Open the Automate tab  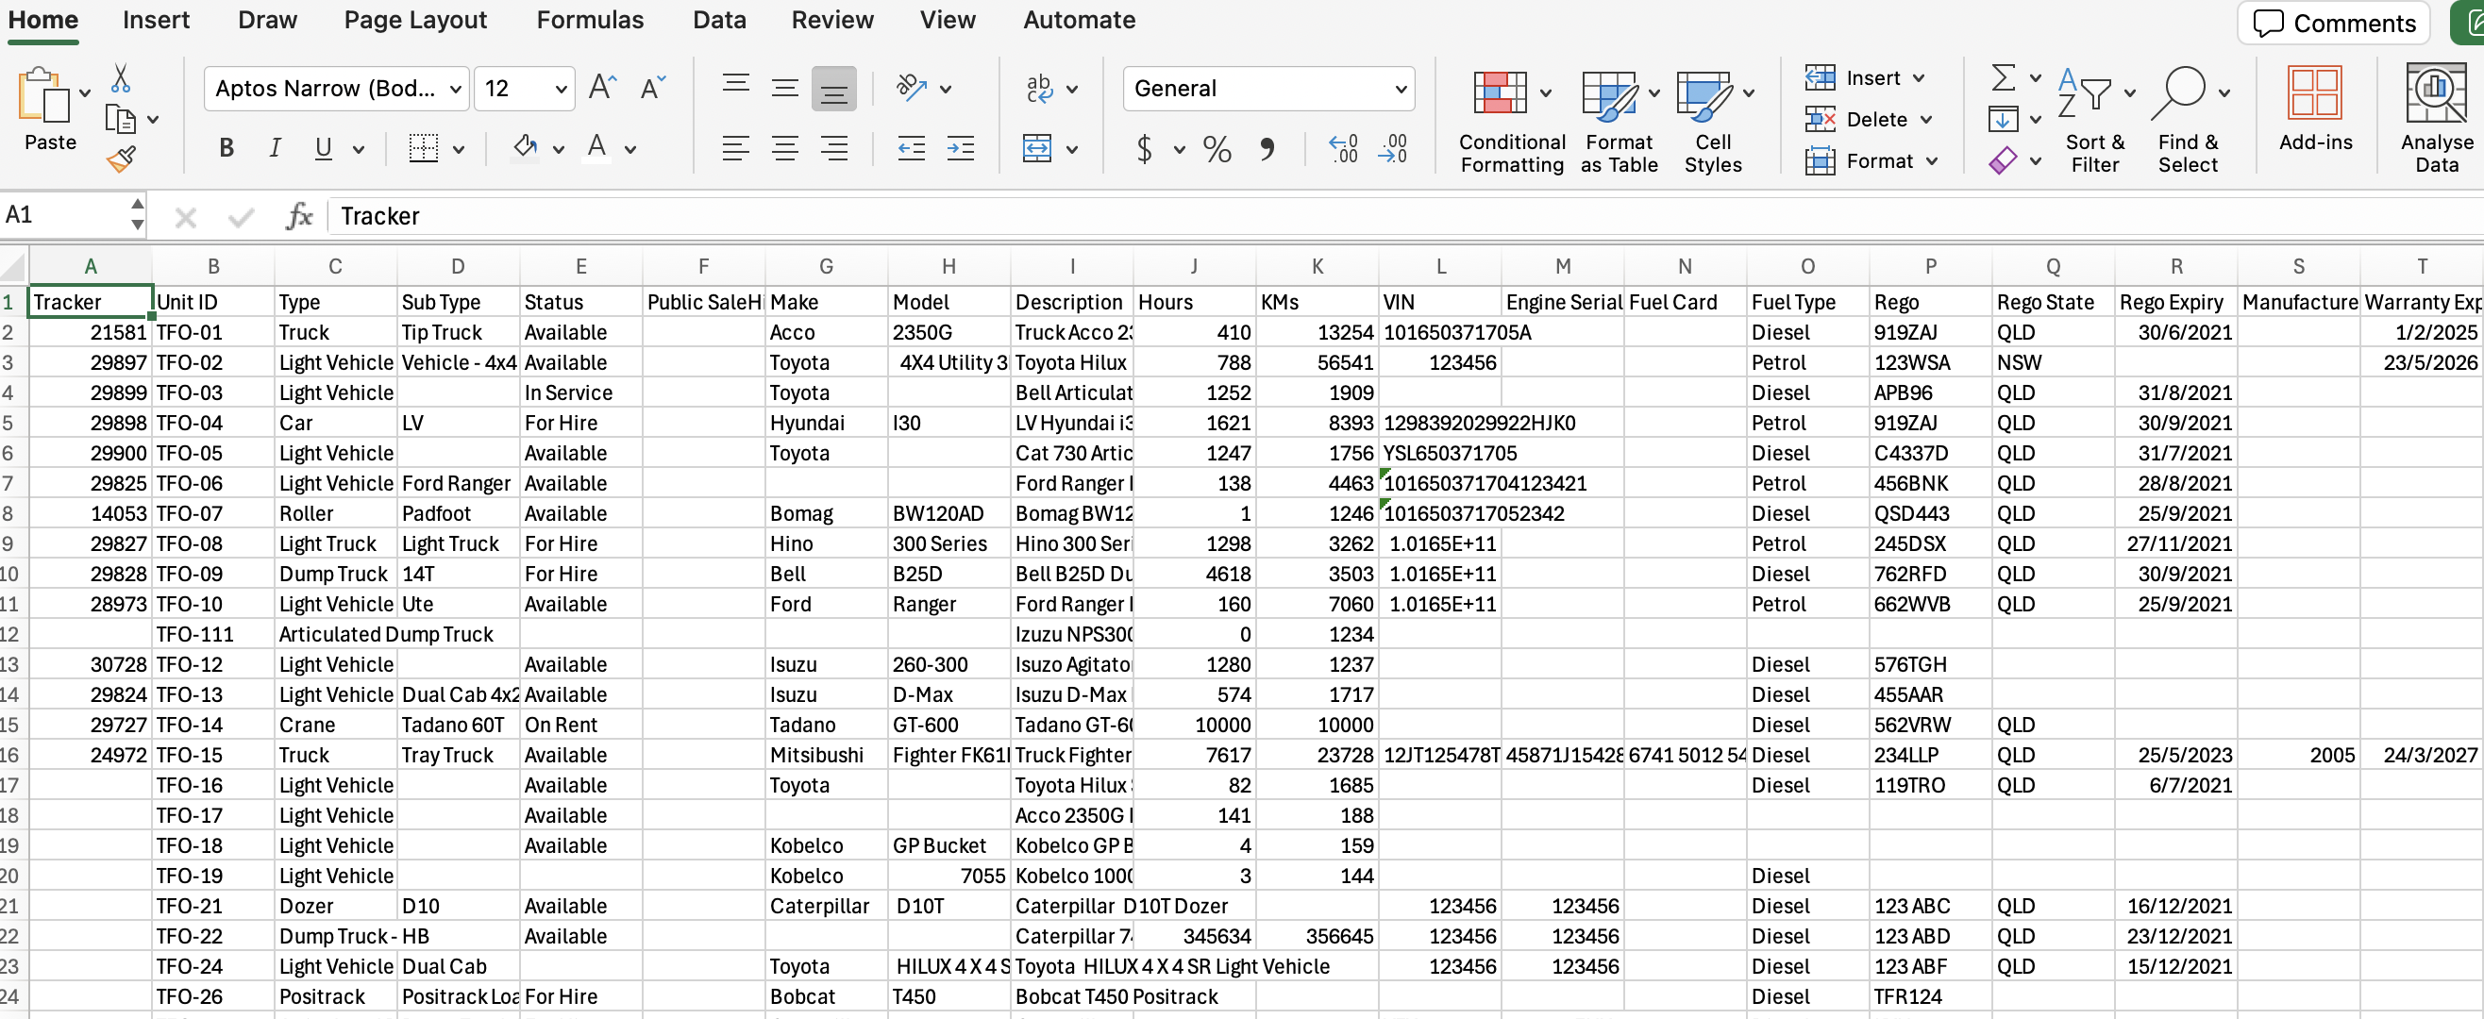click(1079, 19)
